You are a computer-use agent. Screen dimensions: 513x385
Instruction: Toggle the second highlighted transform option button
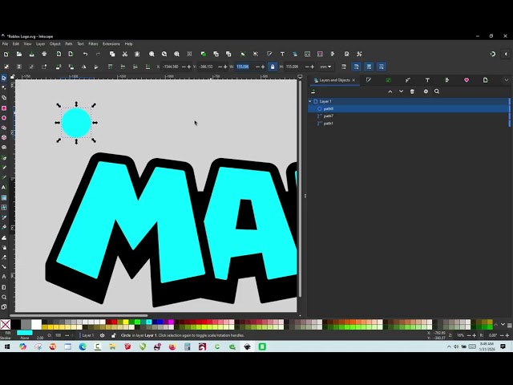369,67
